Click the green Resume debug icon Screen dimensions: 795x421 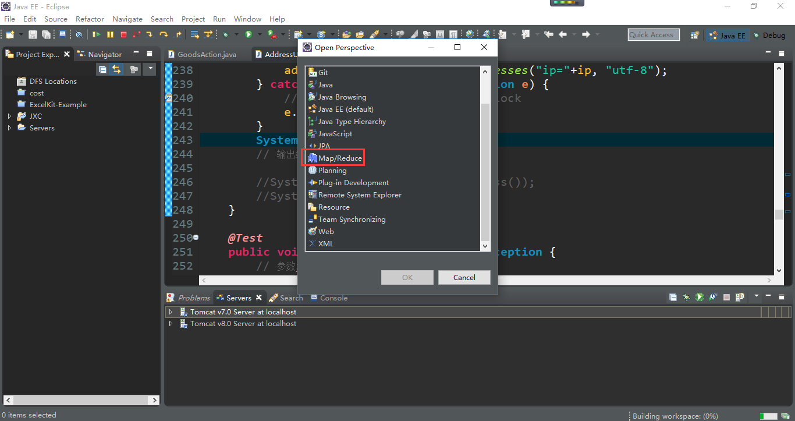(x=97, y=35)
